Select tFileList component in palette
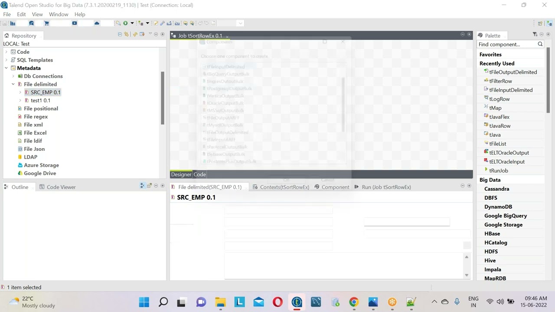Screen dimensions: 555x312 (x=497, y=144)
